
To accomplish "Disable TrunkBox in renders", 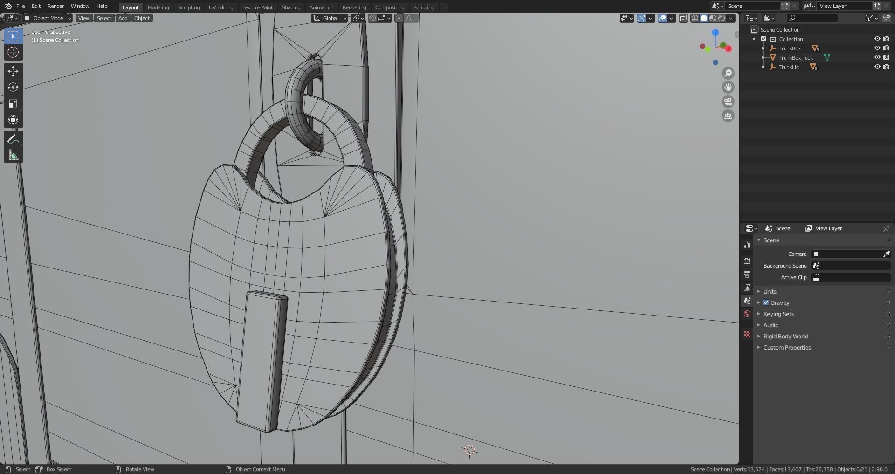I will [x=886, y=48].
